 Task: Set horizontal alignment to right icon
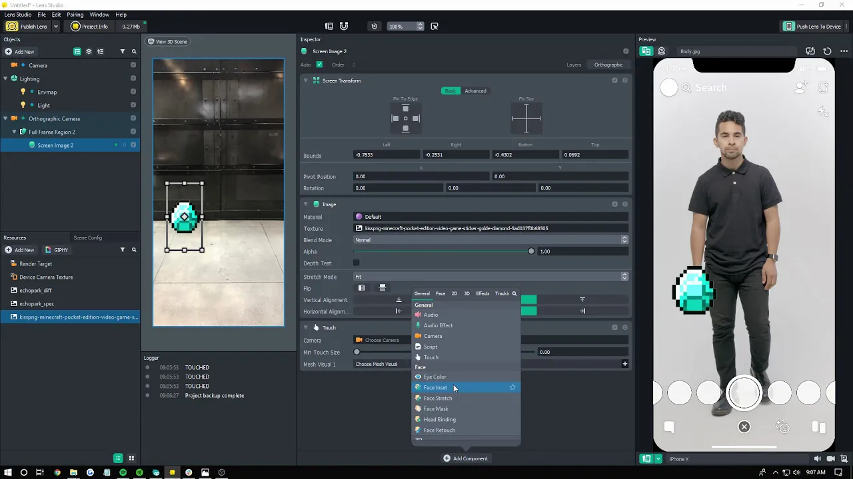[x=582, y=311]
